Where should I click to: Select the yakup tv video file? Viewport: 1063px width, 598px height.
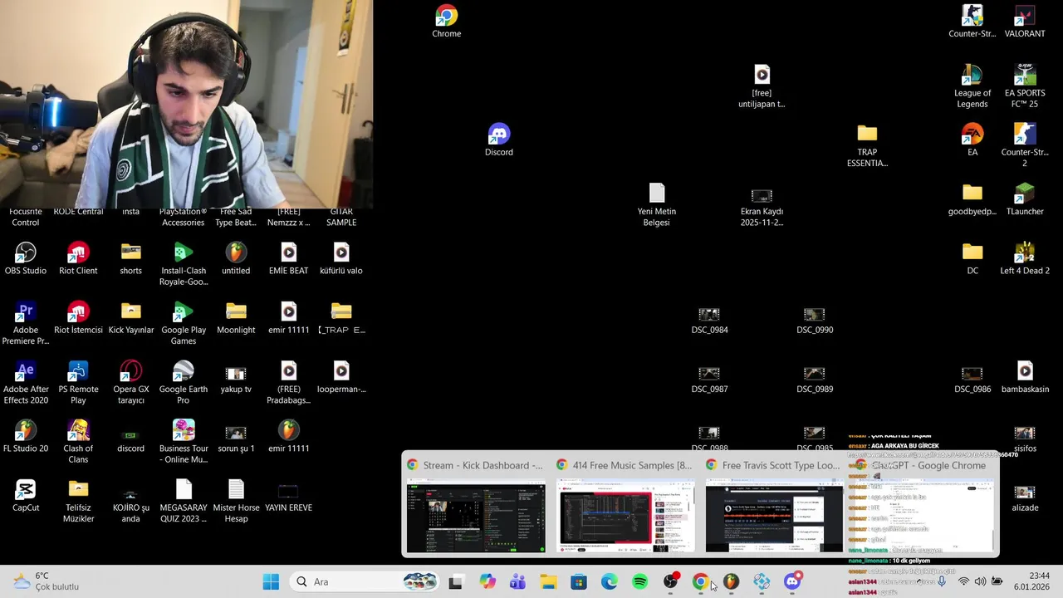(x=236, y=379)
